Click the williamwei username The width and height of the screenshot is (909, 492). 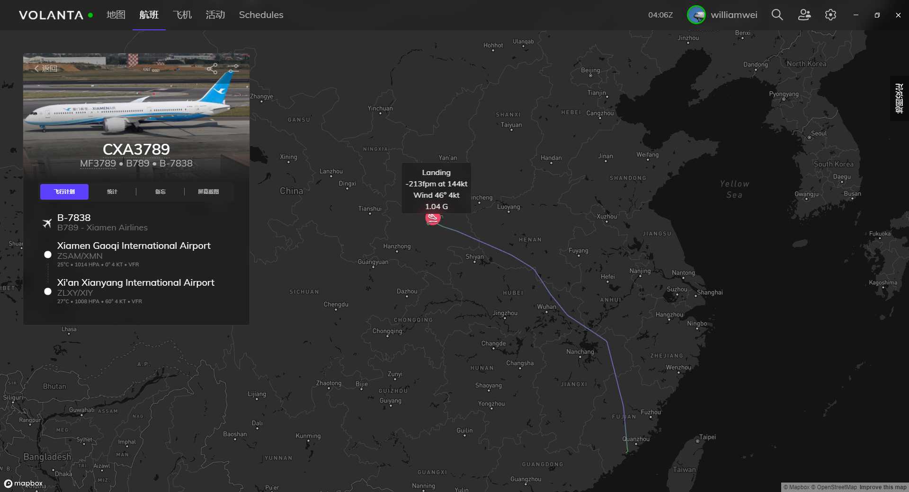734,15
